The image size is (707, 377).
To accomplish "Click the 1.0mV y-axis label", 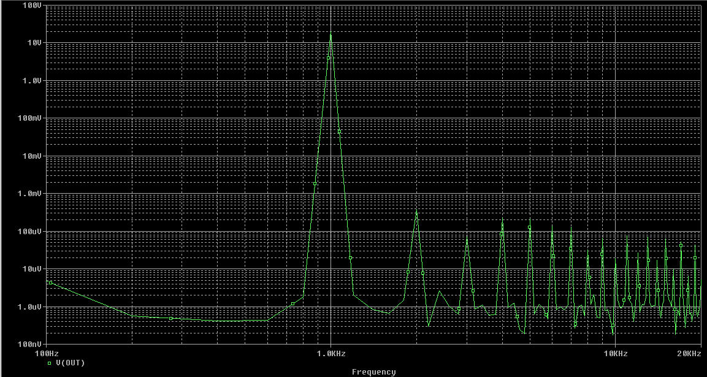I will click(30, 194).
